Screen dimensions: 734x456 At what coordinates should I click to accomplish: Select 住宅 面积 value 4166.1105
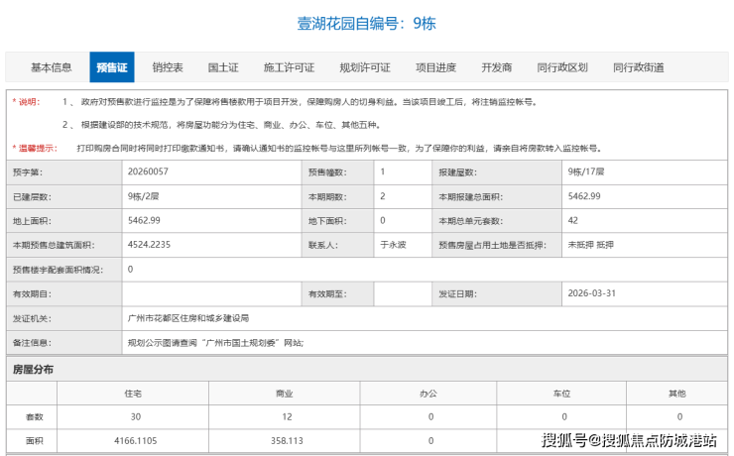pos(135,441)
